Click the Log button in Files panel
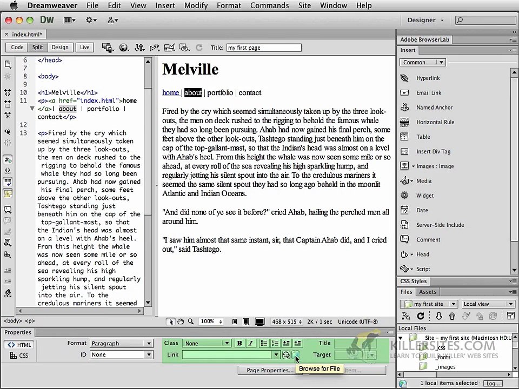This screenshot has height=389, width=519. coord(493,384)
